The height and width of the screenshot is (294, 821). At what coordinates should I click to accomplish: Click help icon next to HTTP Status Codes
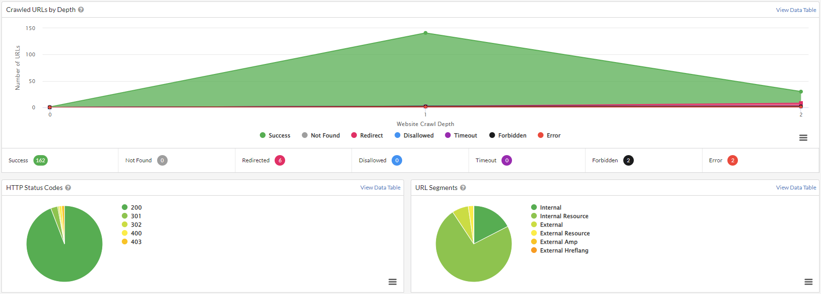(68, 188)
